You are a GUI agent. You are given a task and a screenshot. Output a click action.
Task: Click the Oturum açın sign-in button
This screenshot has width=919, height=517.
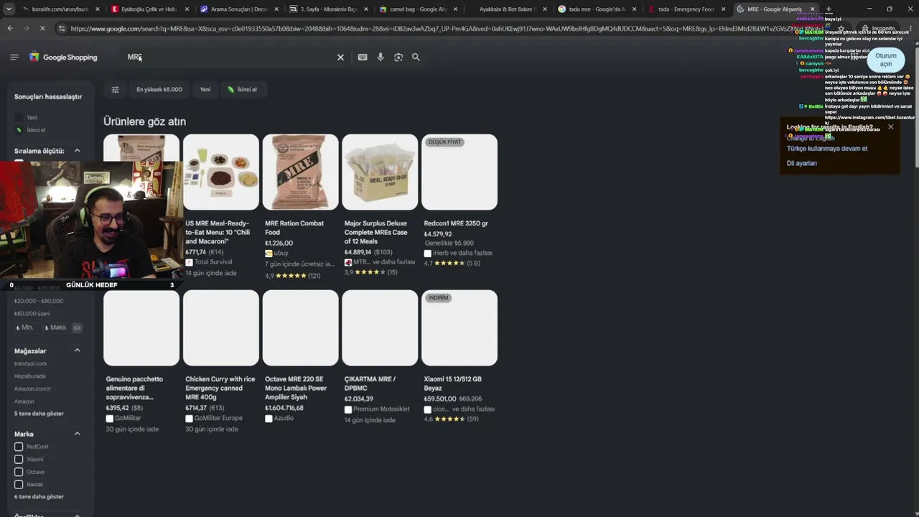click(885, 60)
